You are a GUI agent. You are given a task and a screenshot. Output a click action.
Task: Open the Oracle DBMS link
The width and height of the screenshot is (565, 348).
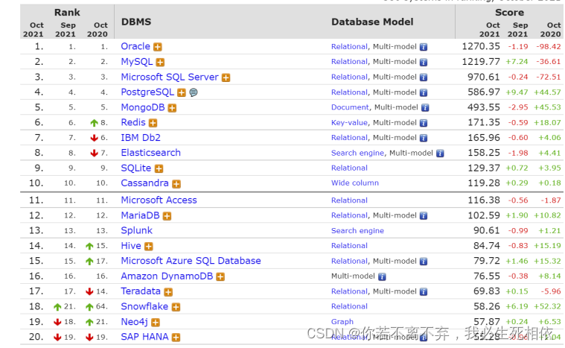point(135,46)
